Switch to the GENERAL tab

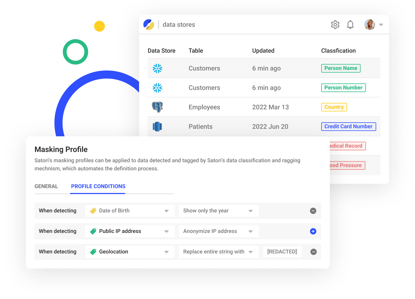coord(46,186)
